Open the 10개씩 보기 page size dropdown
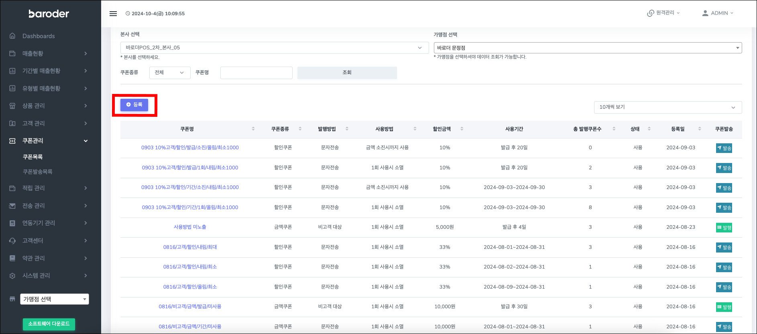This screenshot has height=334, width=757. pos(667,107)
